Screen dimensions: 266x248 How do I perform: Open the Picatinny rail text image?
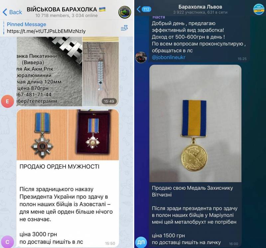49,71
